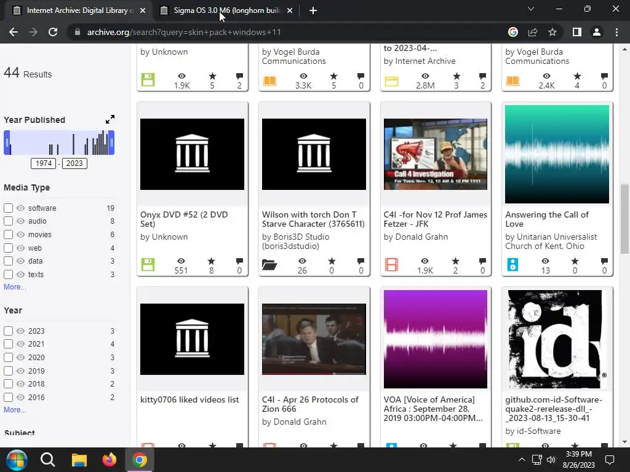
Task: Toggle eye icon to show only 2019
Action: pos(20,371)
